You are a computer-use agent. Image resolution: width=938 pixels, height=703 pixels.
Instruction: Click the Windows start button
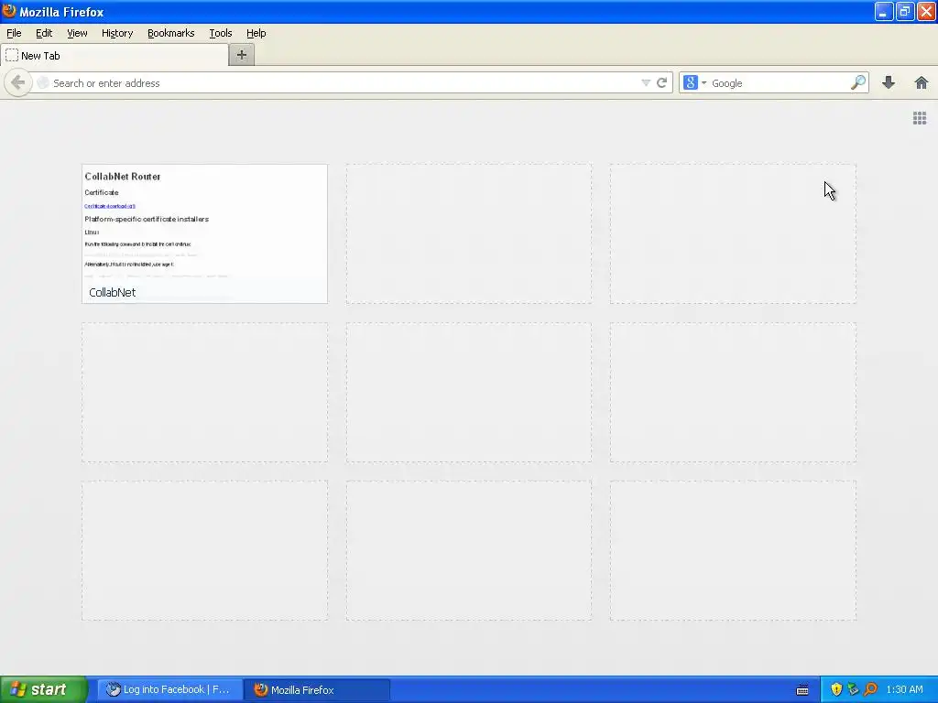point(44,689)
